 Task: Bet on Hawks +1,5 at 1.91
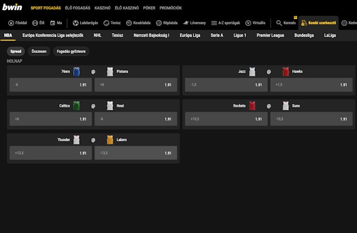coord(311,85)
